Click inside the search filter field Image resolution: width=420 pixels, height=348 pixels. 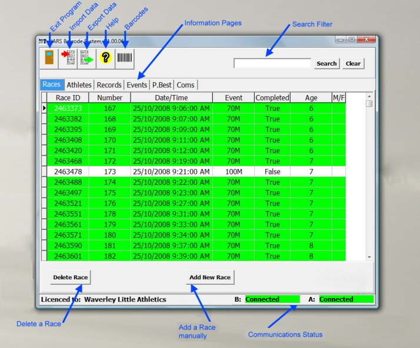click(272, 63)
